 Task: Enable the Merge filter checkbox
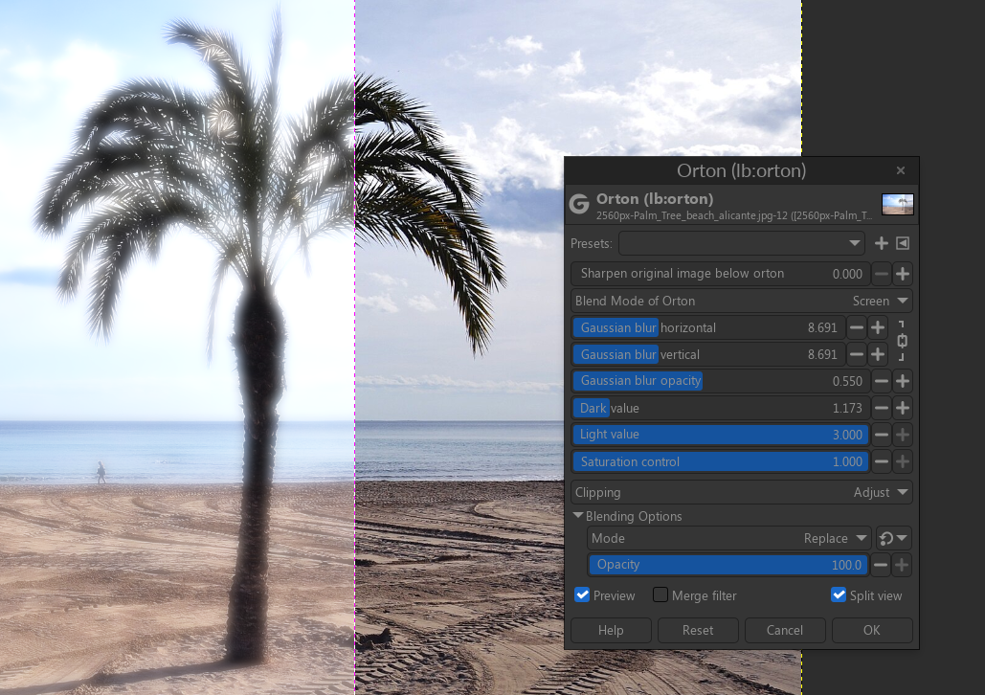pyautogui.click(x=660, y=595)
